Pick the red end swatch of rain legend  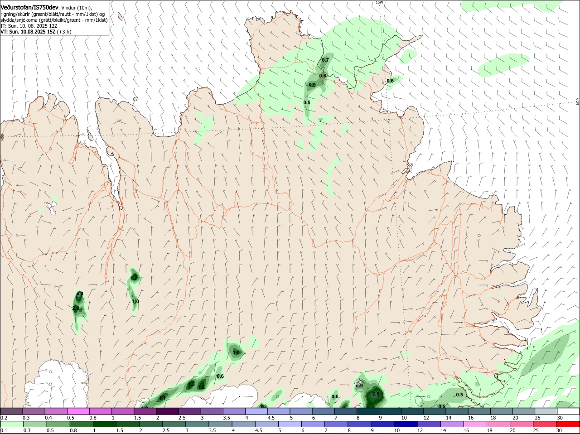pos(568,424)
